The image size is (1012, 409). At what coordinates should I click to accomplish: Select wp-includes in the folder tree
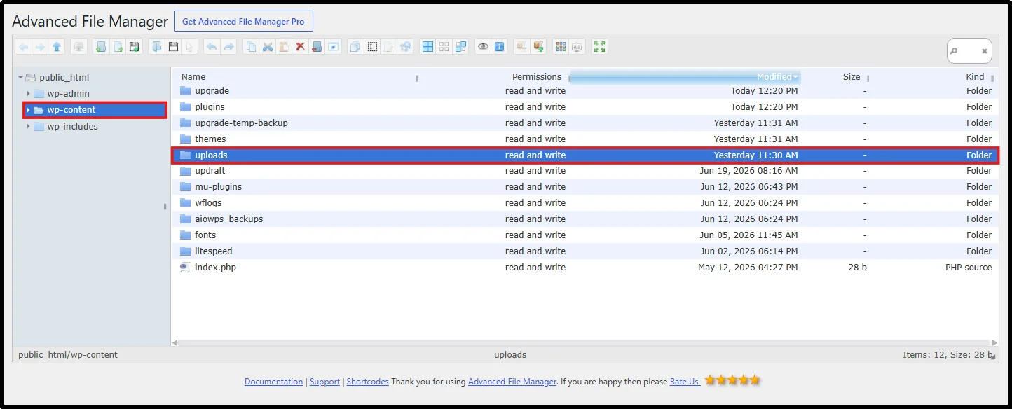(x=72, y=127)
